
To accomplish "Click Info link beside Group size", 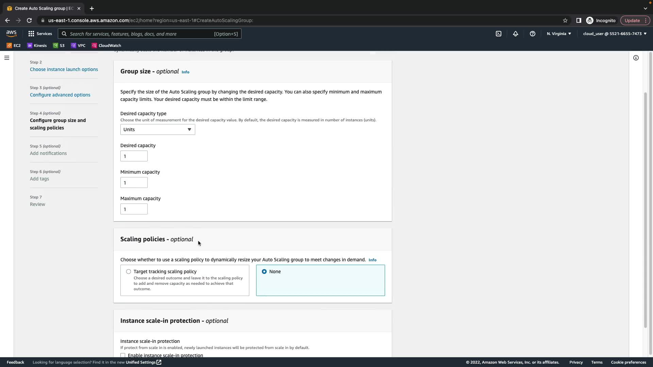I will [185, 72].
